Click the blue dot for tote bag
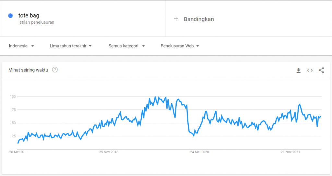The image size is (332, 176). 11,16
